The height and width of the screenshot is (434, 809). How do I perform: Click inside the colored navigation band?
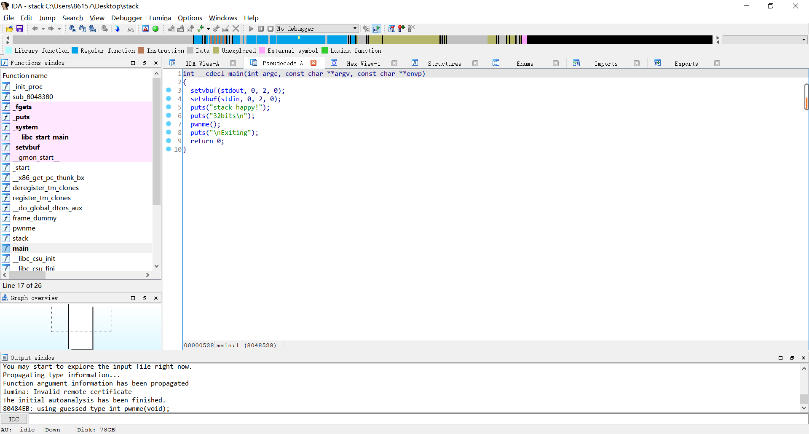[379, 40]
